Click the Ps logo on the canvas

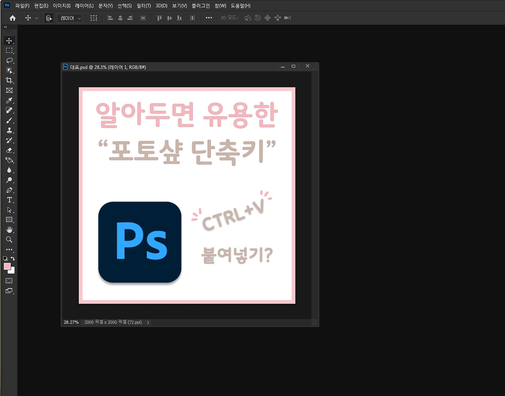[x=140, y=242]
